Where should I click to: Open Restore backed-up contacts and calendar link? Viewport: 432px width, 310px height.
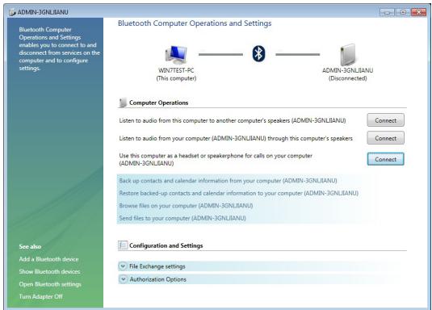238,193
